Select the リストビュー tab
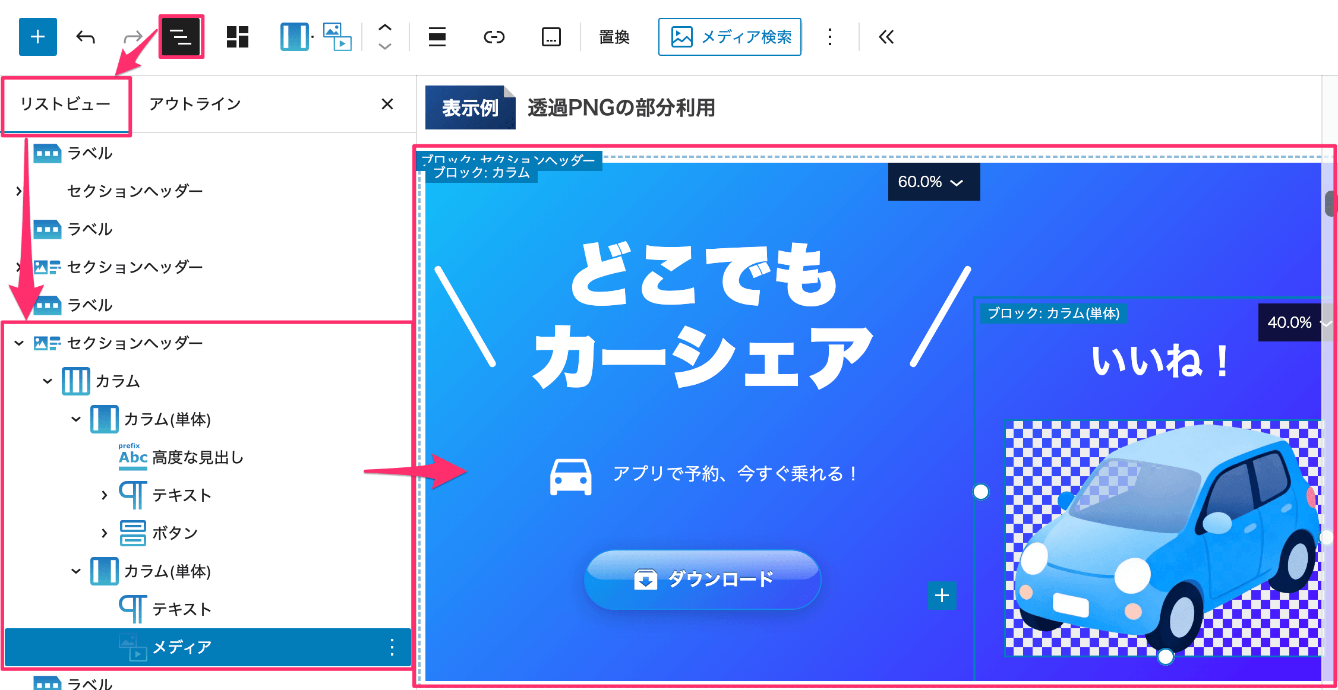1338x690 pixels. coord(65,104)
